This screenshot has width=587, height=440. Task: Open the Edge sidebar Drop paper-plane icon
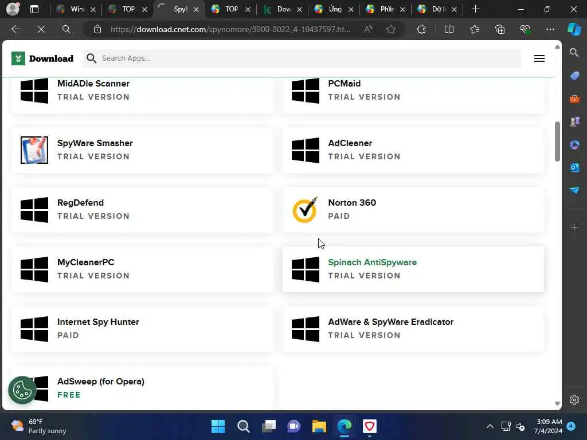tap(574, 190)
